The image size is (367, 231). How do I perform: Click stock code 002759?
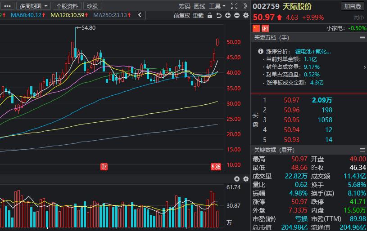click(x=266, y=7)
